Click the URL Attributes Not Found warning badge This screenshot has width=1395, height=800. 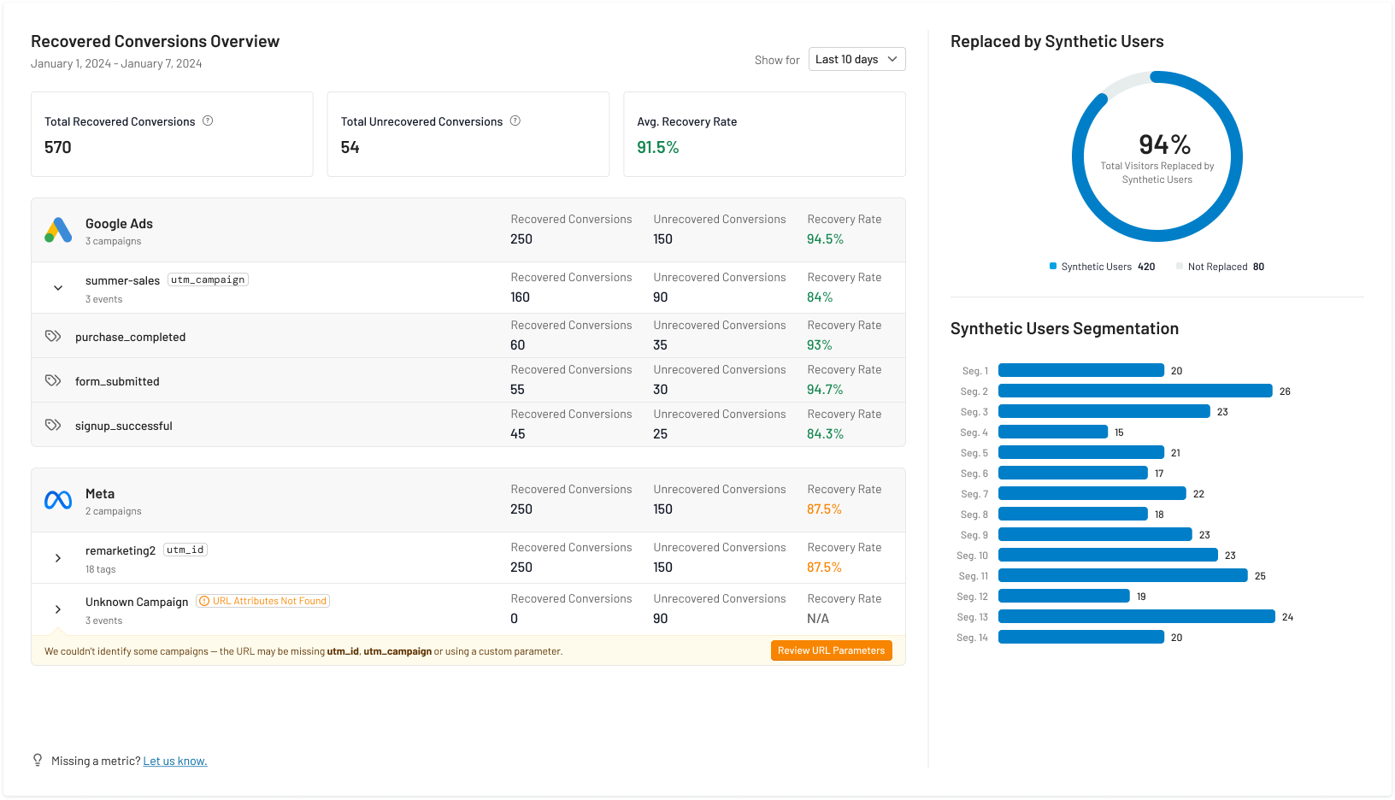coord(263,601)
